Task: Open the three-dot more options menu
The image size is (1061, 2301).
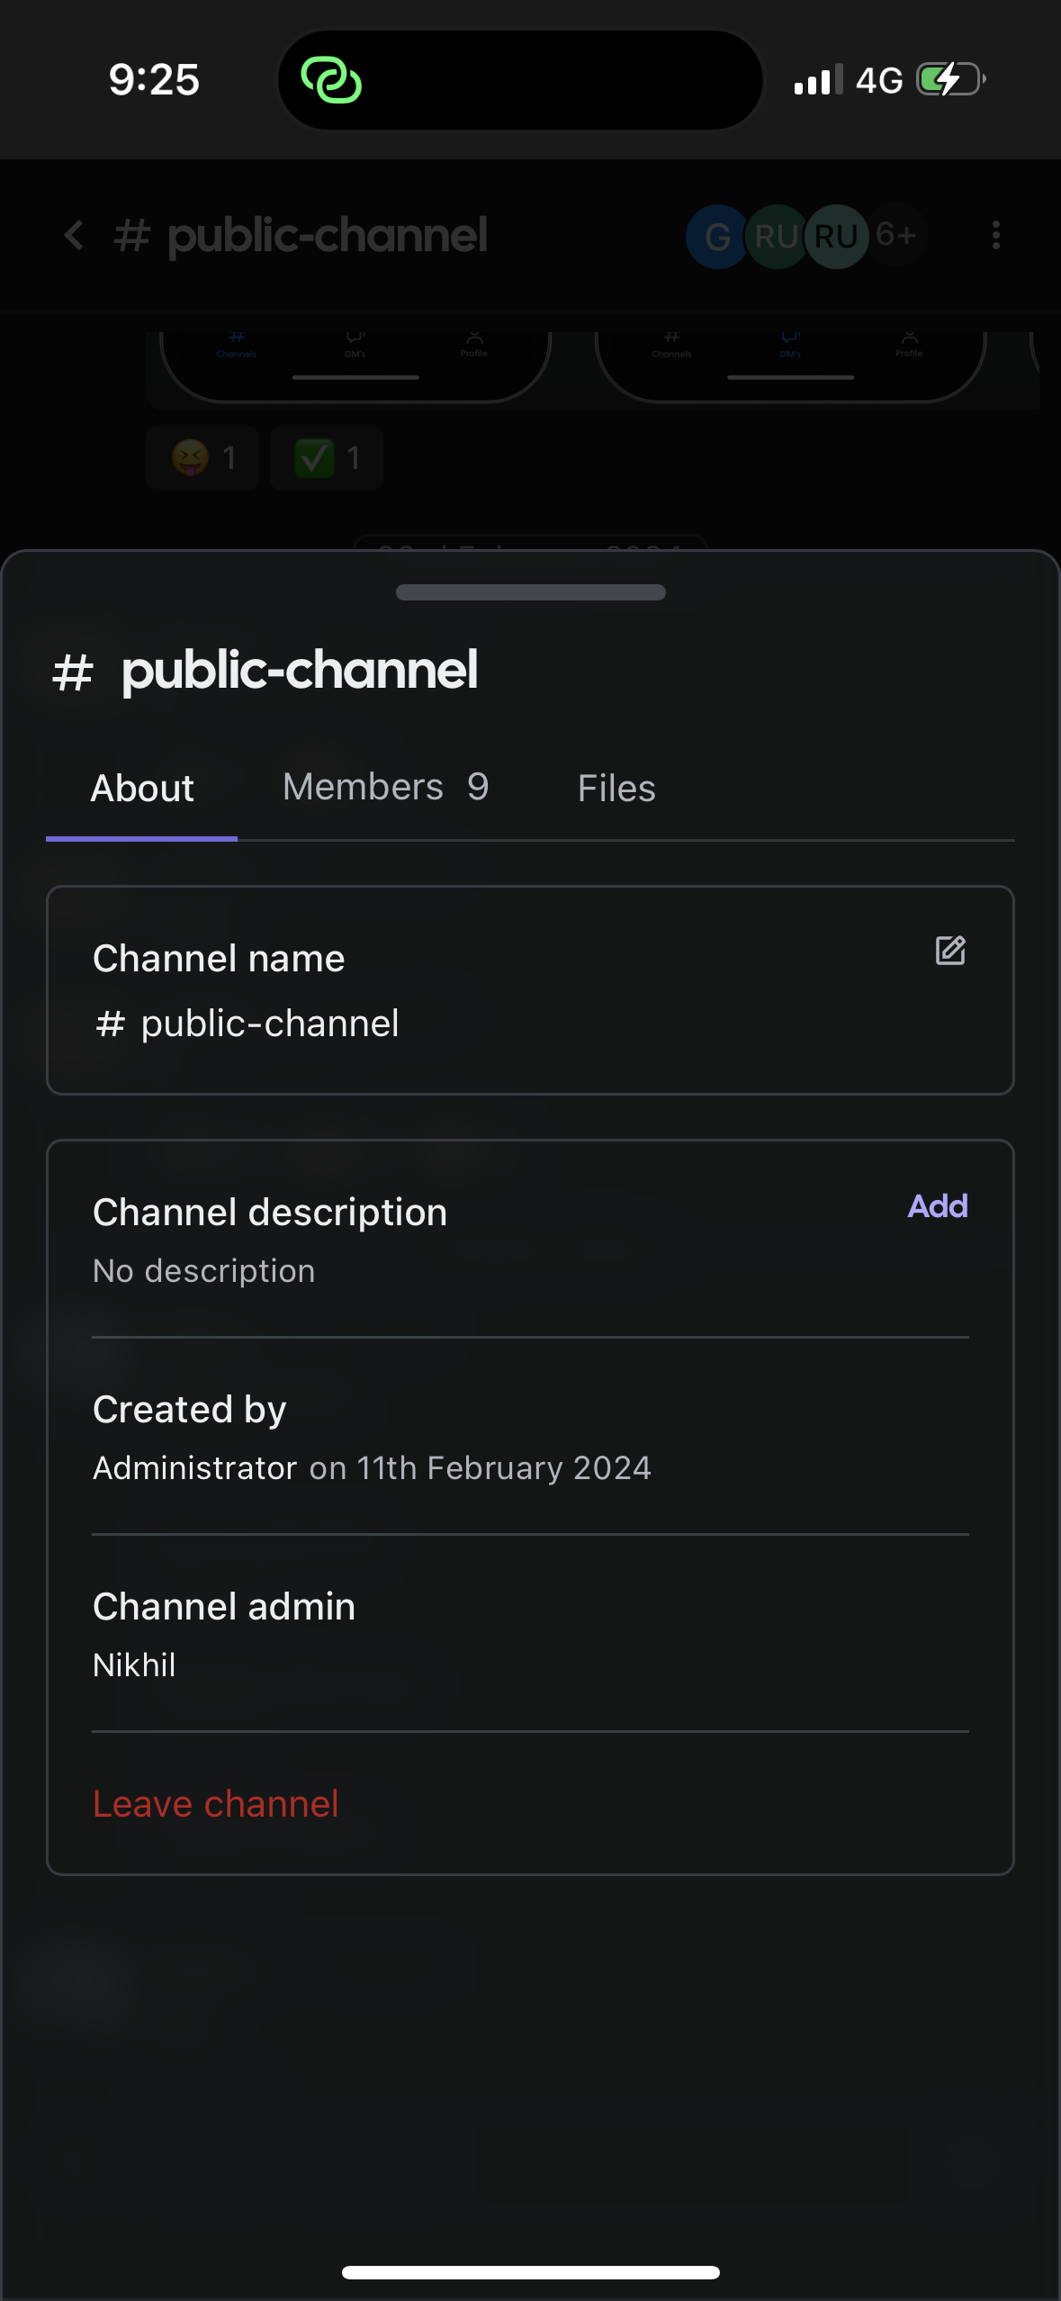Action: (995, 236)
